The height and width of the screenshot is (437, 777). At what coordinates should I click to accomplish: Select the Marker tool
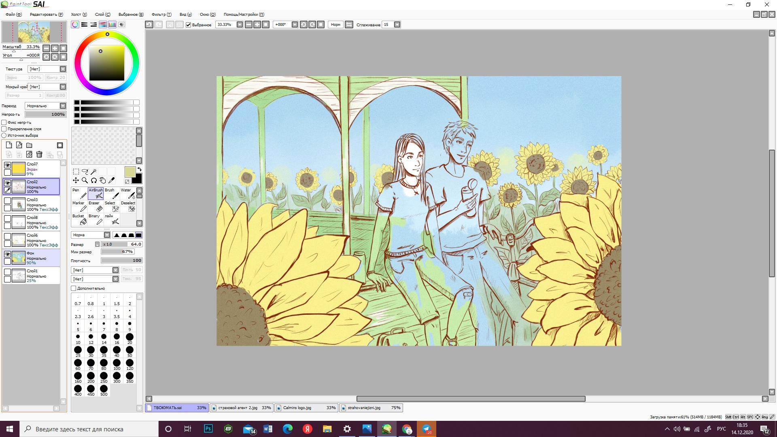click(x=79, y=206)
